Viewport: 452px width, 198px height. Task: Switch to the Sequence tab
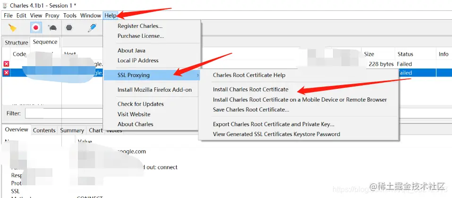coord(45,42)
